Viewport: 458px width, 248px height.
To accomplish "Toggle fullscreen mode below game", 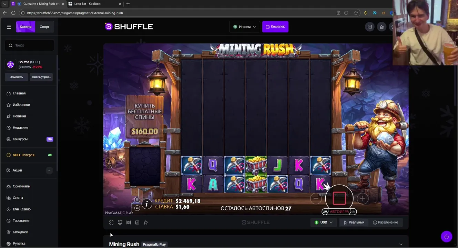I will coord(111,223).
